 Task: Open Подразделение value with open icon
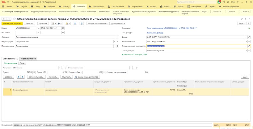pos(118,46)
